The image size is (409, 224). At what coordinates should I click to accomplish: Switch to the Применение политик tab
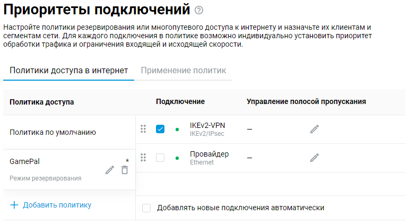click(184, 71)
